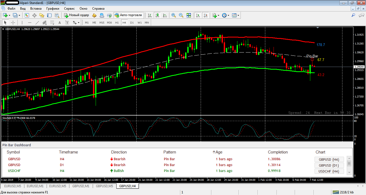Zoom in on the chart
366x195 pixels.
tap(174, 15)
